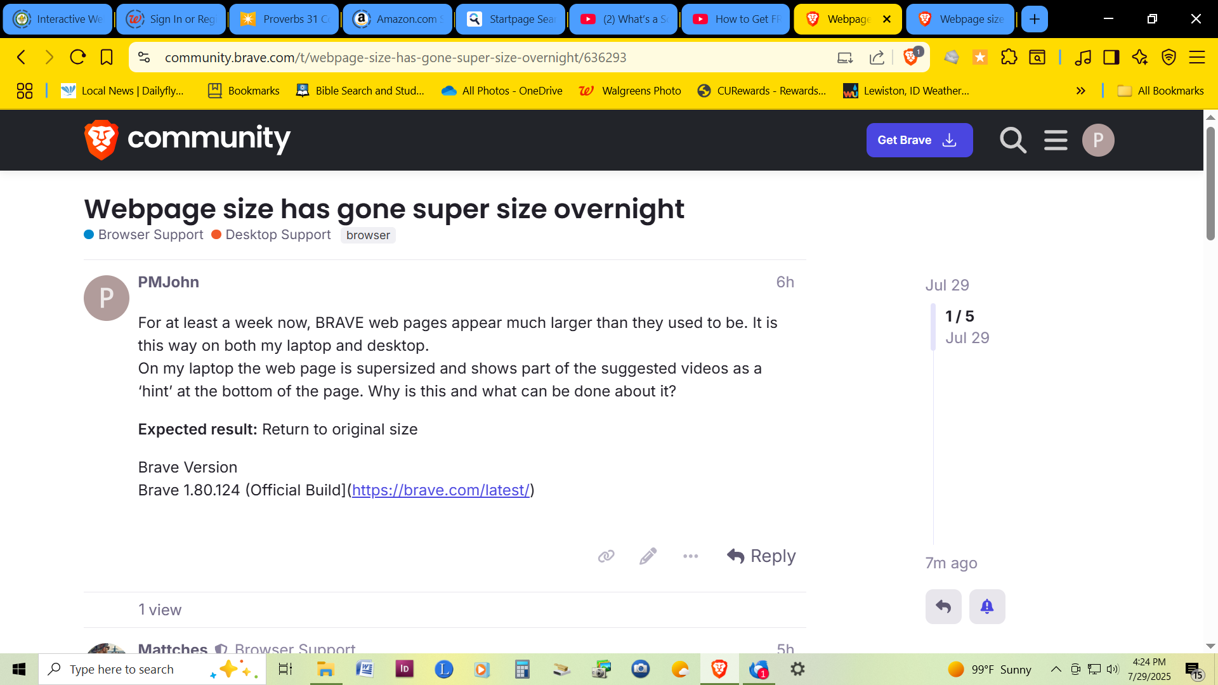Click the Brave Shields lion icon in address bar
The image size is (1218, 685).
[x=910, y=58]
